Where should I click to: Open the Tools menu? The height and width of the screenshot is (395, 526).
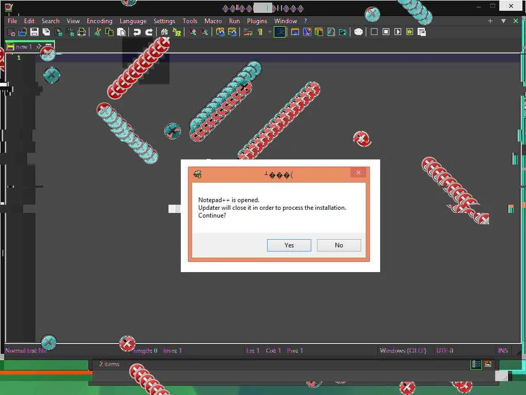(190, 21)
